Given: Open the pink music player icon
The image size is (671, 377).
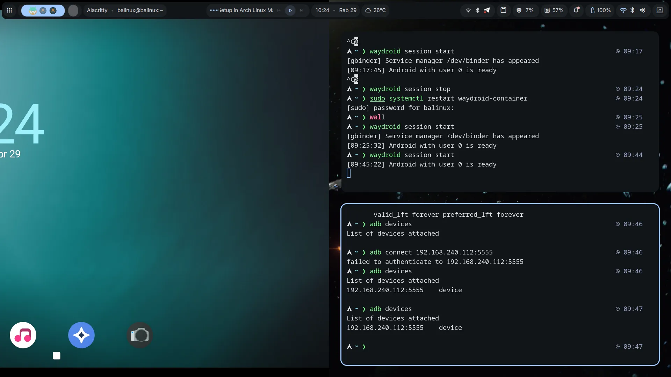Looking at the screenshot, I should click(x=23, y=335).
